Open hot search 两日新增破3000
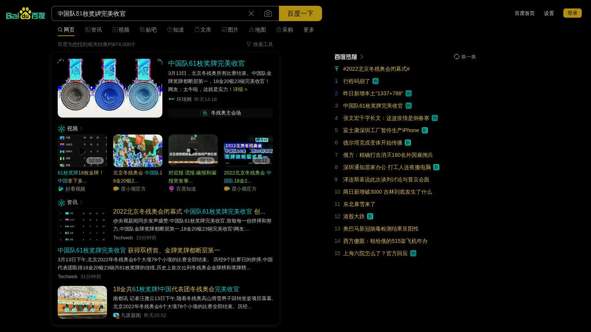 point(387,192)
